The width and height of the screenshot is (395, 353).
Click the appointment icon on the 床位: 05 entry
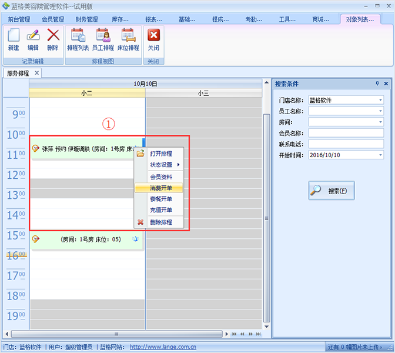[x=36, y=239]
